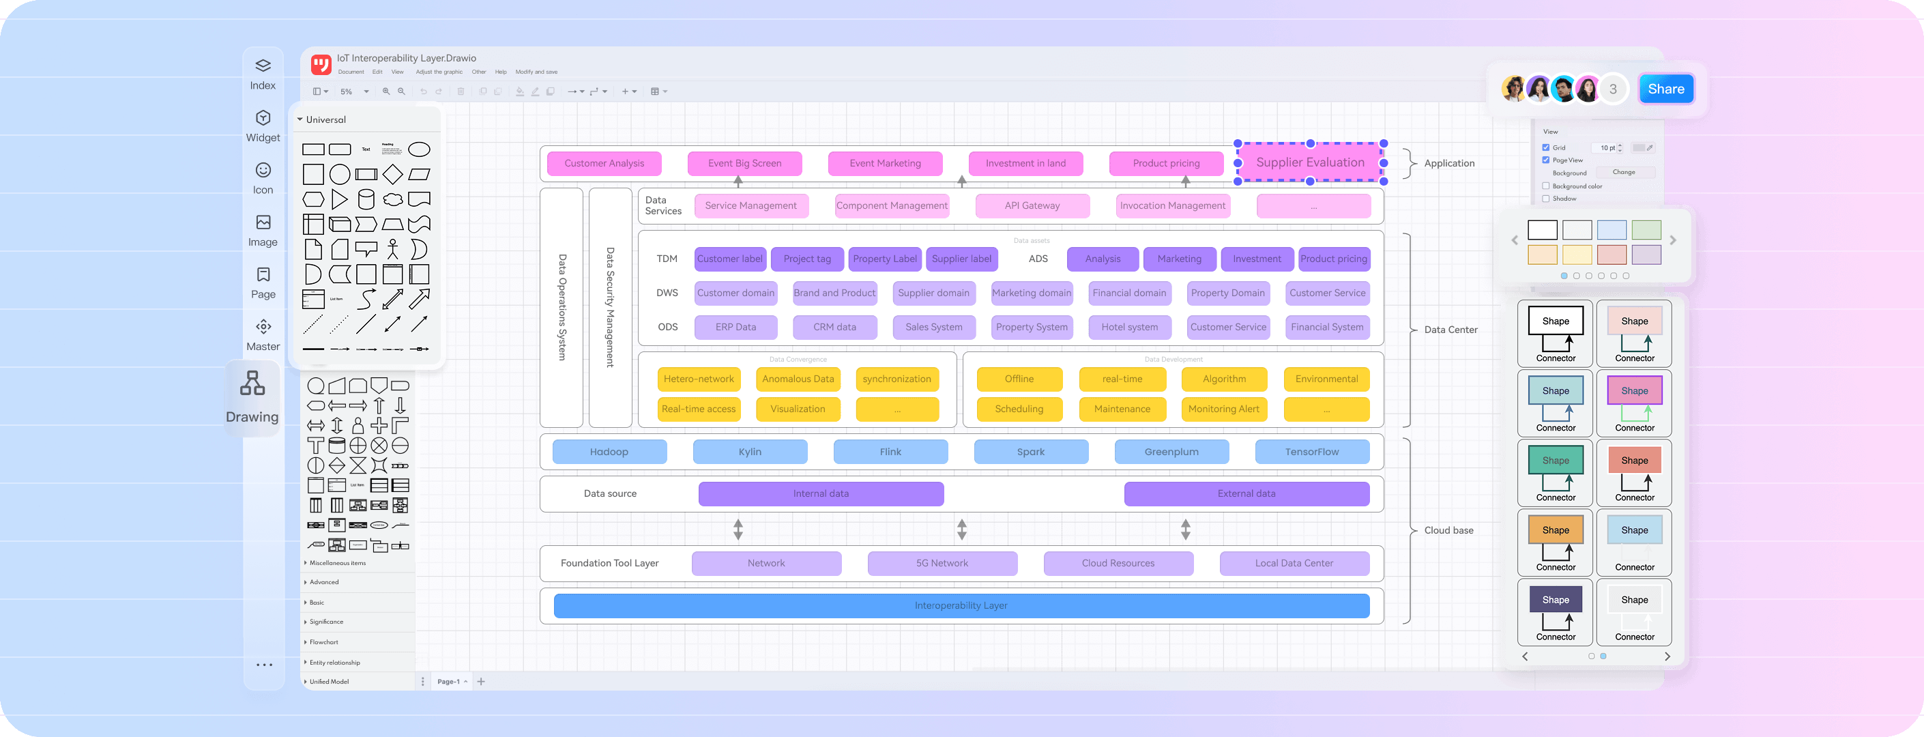Uncheck the Grid checkbox

(x=1546, y=147)
